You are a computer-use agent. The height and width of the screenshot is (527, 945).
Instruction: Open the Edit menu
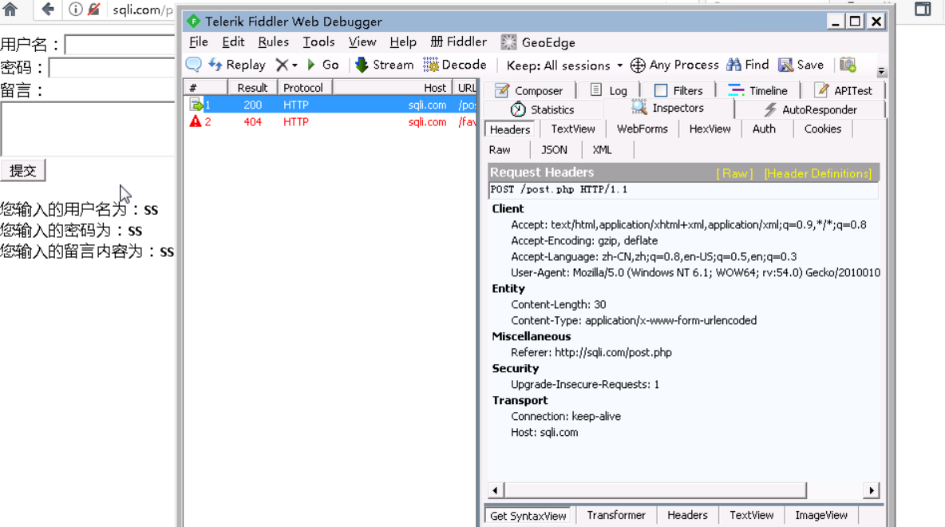tap(233, 42)
